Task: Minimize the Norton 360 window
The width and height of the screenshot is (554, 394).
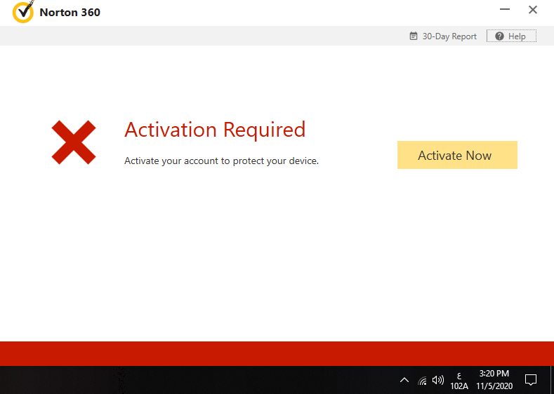Action: pos(505,10)
